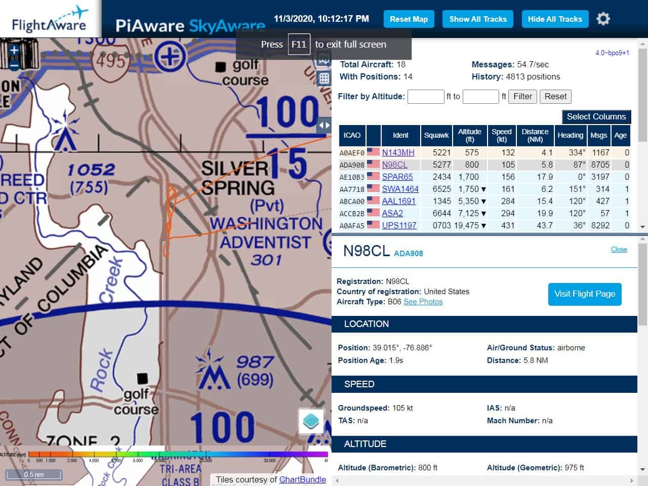Apply the altitude Filter button

522,96
